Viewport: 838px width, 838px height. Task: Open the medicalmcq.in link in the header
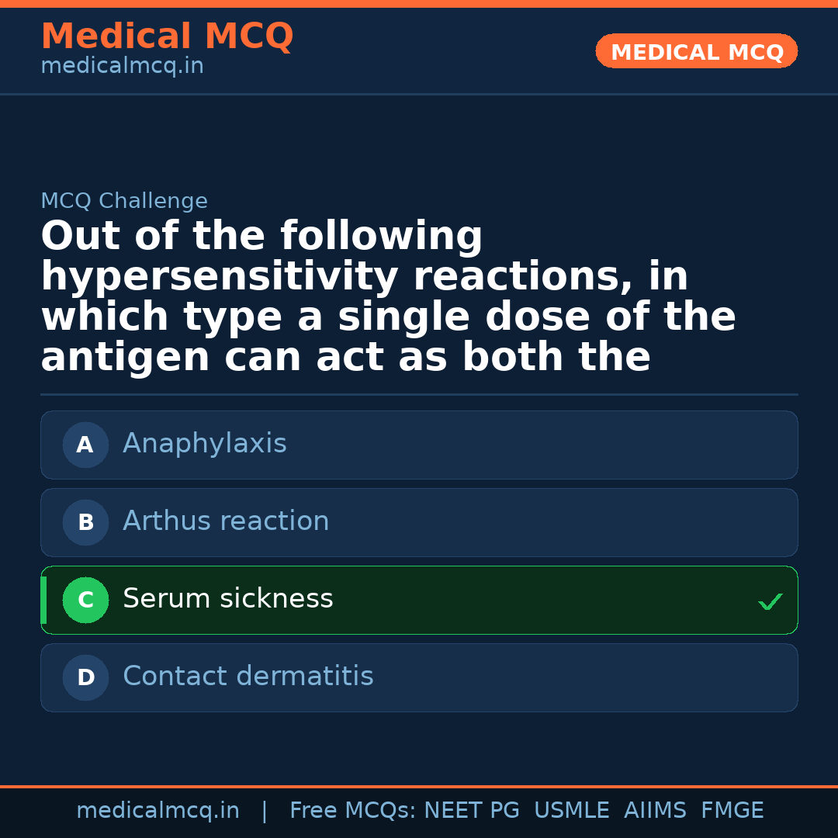[122, 67]
